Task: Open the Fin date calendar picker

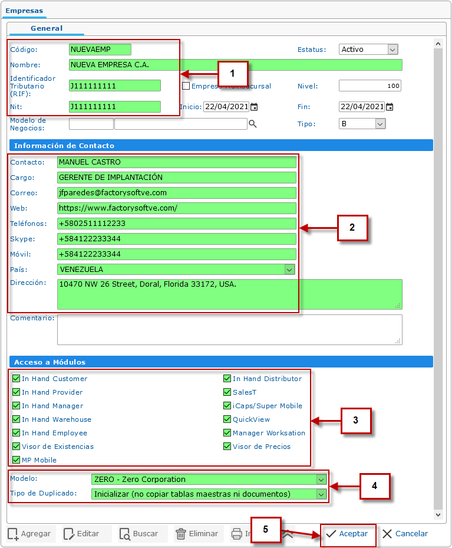Action: coord(390,107)
